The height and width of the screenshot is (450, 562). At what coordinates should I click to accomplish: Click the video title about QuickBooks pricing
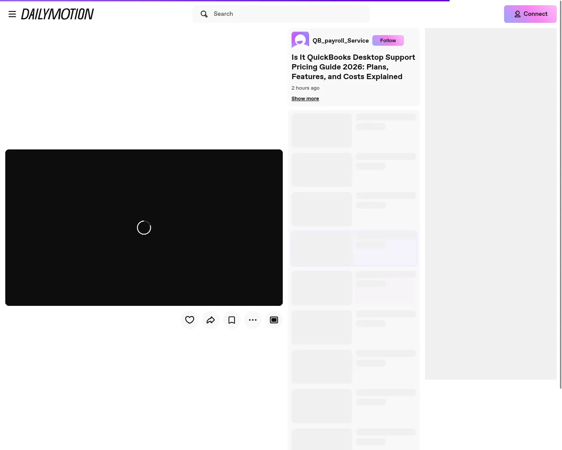353,67
